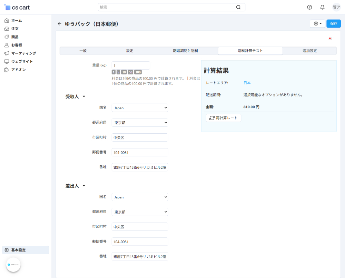Screen dimensions: 345x278
Task: Select the 商品 products tag icon
Action: pyautogui.click(x=6, y=37)
